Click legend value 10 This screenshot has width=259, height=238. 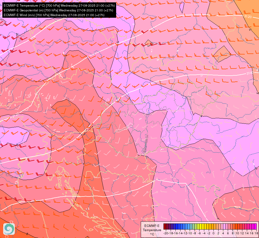coord(237,233)
